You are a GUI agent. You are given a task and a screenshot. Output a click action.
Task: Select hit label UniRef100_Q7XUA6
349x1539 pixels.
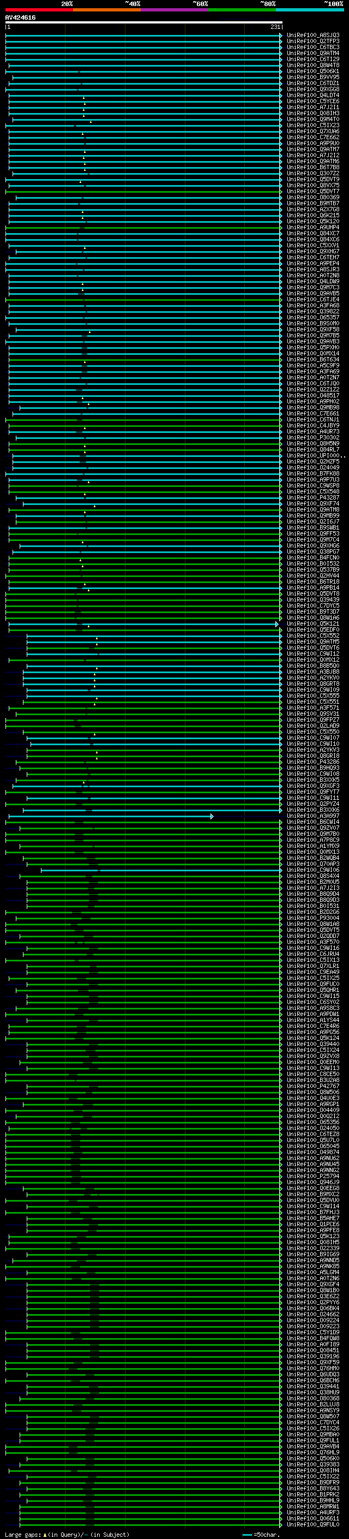click(x=313, y=131)
